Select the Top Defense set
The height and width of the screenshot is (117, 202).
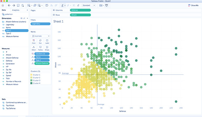click(11, 108)
